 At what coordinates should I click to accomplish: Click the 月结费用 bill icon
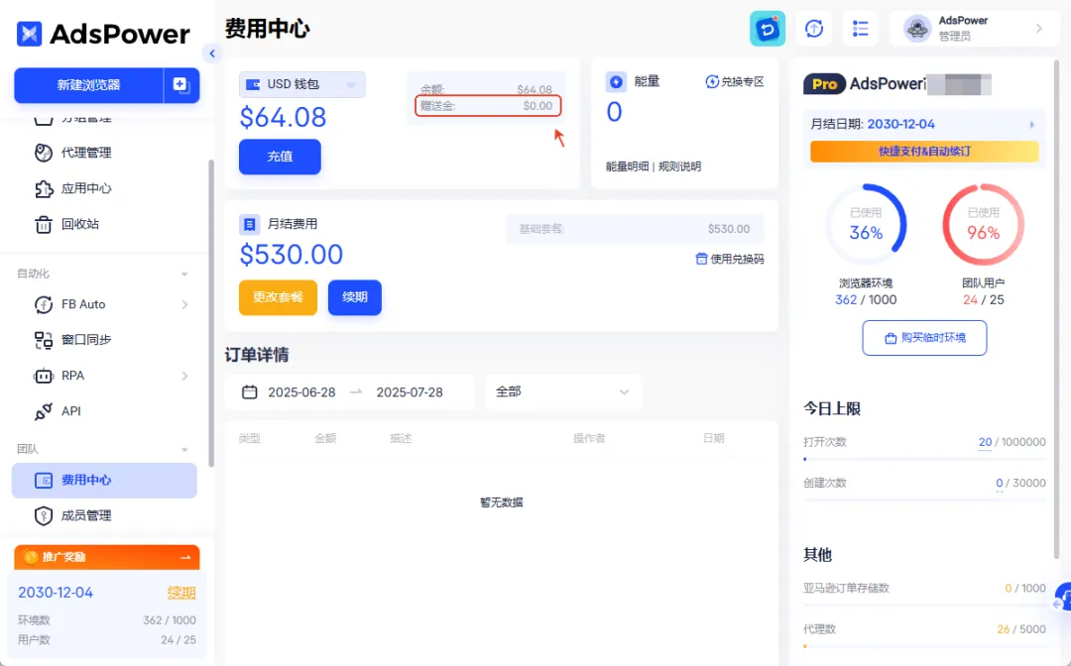pos(249,224)
